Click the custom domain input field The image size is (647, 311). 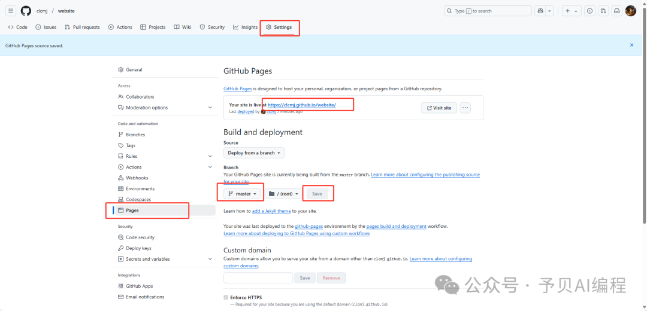(258, 278)
